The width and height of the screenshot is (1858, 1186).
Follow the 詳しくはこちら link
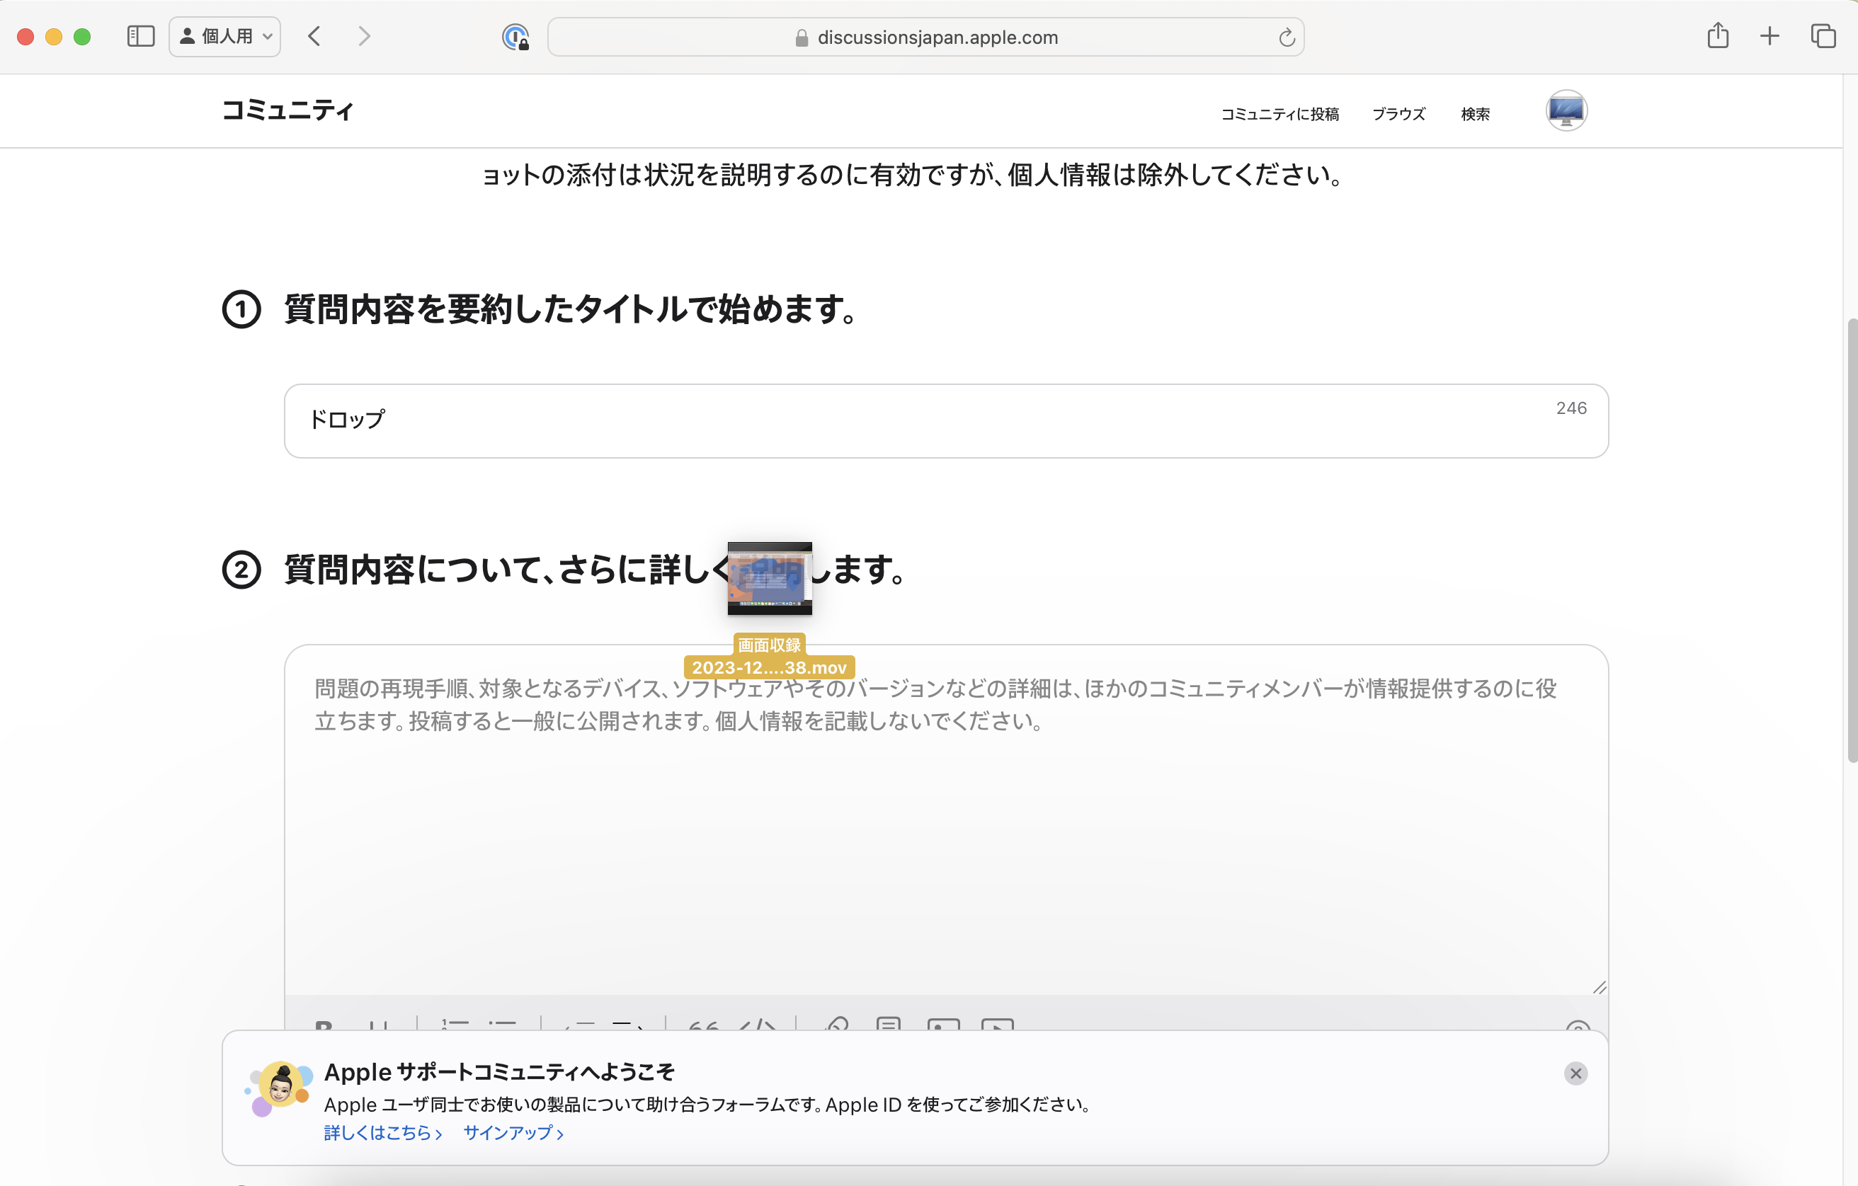382,1132
